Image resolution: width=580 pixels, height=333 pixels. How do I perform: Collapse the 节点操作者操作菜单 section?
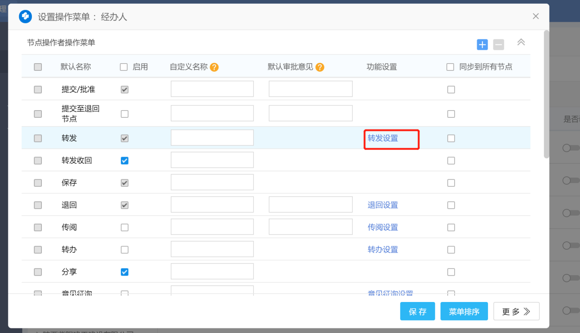coord(521,42)
